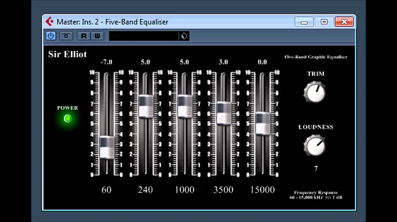This screenshot has width=397, height=222.
Task: Click the LOUDNESS knob
Action: point(315,146)
